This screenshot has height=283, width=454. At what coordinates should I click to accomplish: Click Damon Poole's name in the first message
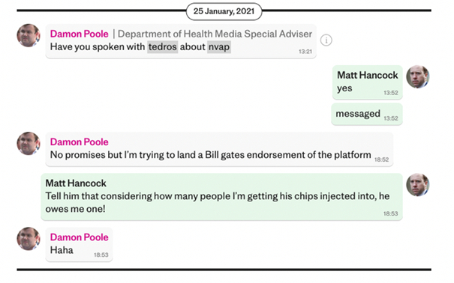coord(79,34)
